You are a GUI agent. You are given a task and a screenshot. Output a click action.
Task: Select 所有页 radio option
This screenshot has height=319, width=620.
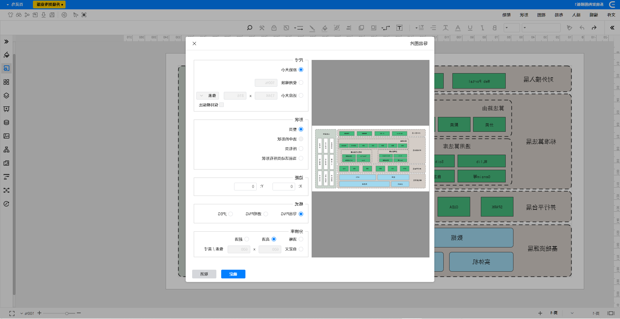coord(301,149)
